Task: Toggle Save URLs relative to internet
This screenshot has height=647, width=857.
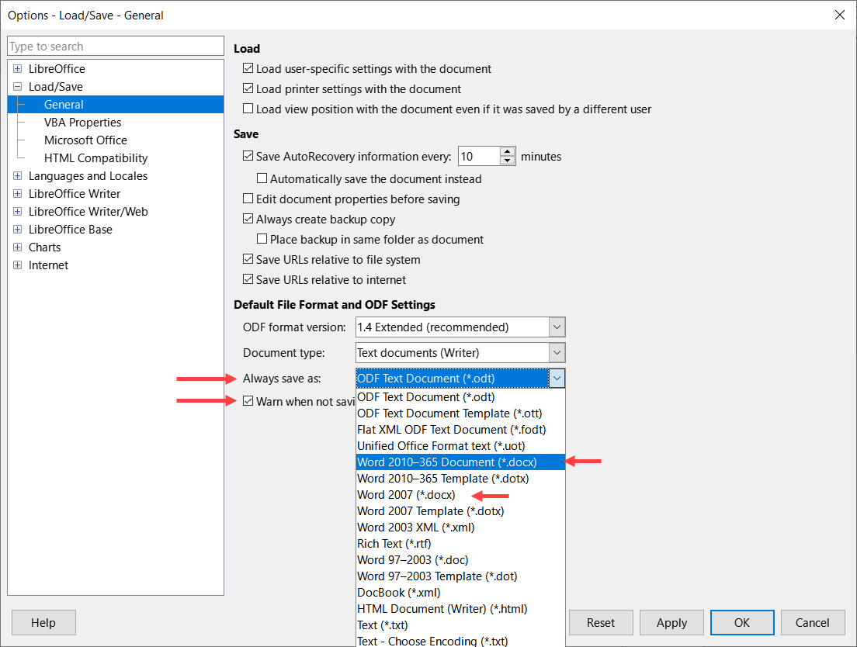Action: [x=248, y=279]
